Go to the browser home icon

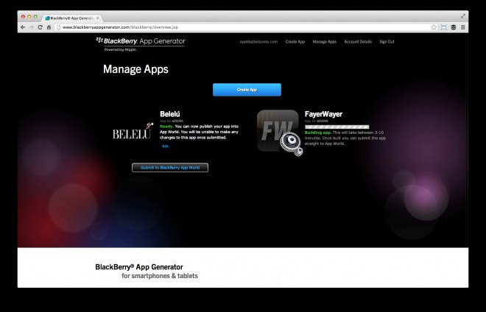click(x=49, y=27)
